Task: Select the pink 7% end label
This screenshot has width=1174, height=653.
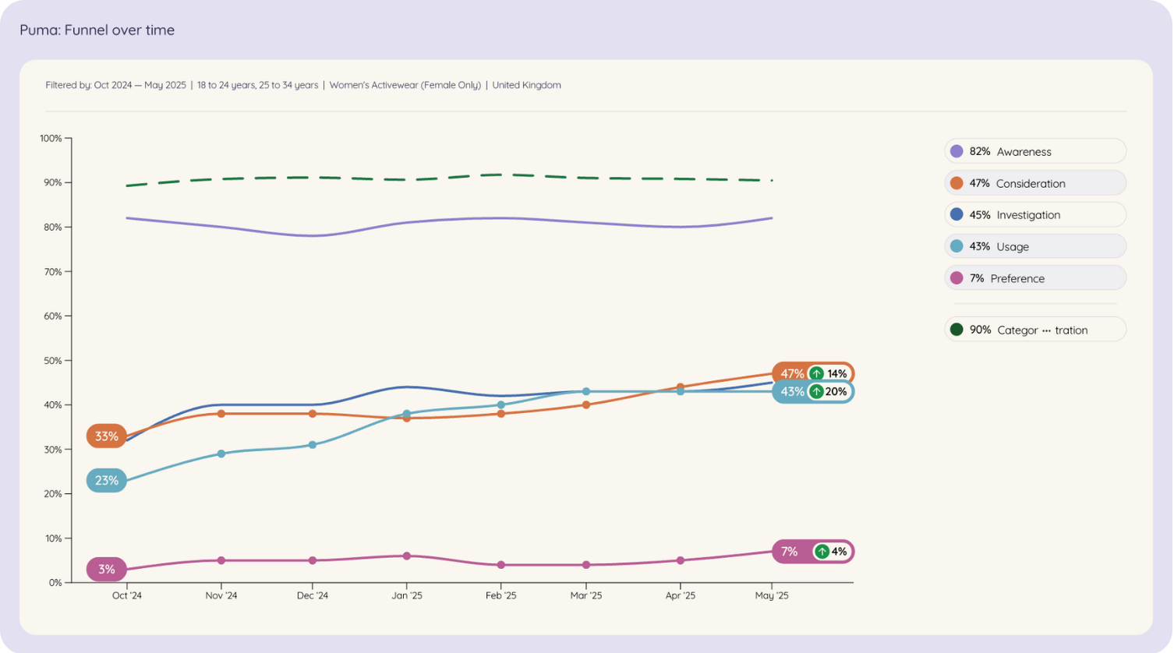Action: pyautogui.click(x=790, y=552)
